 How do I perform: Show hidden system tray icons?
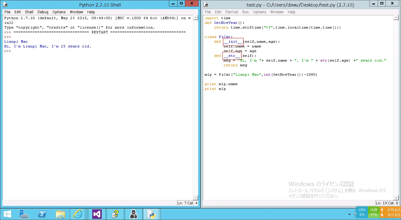(350, 214)
